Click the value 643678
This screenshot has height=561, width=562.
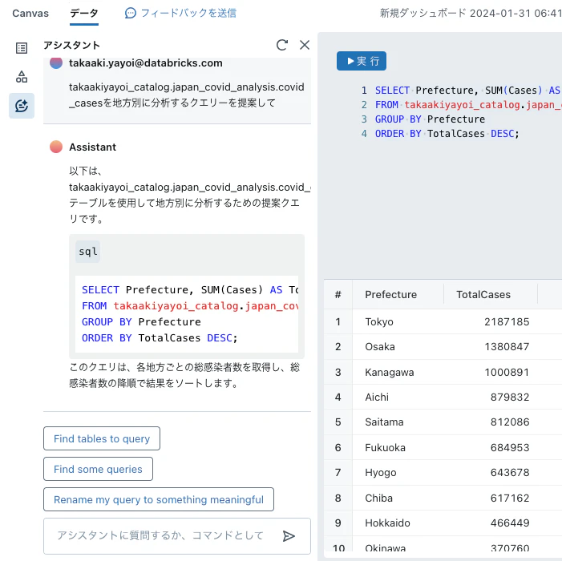click(510, 473)
